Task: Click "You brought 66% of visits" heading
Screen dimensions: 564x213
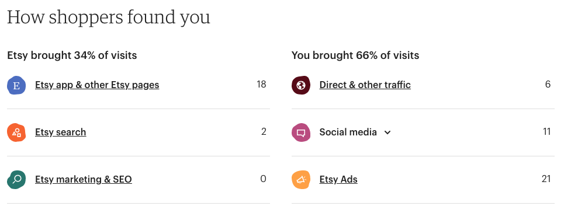Action: (x=355, y=55)
